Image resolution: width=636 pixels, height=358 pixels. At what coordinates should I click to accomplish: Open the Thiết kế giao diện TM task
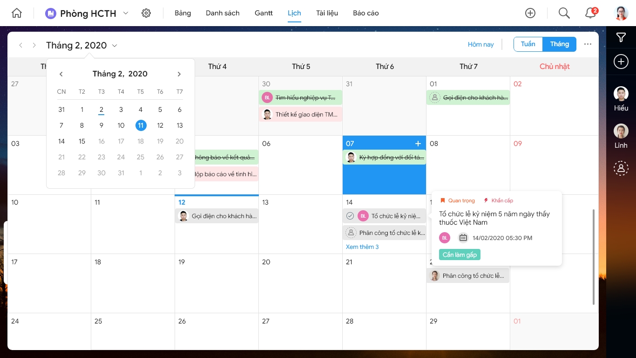[301, 114]
